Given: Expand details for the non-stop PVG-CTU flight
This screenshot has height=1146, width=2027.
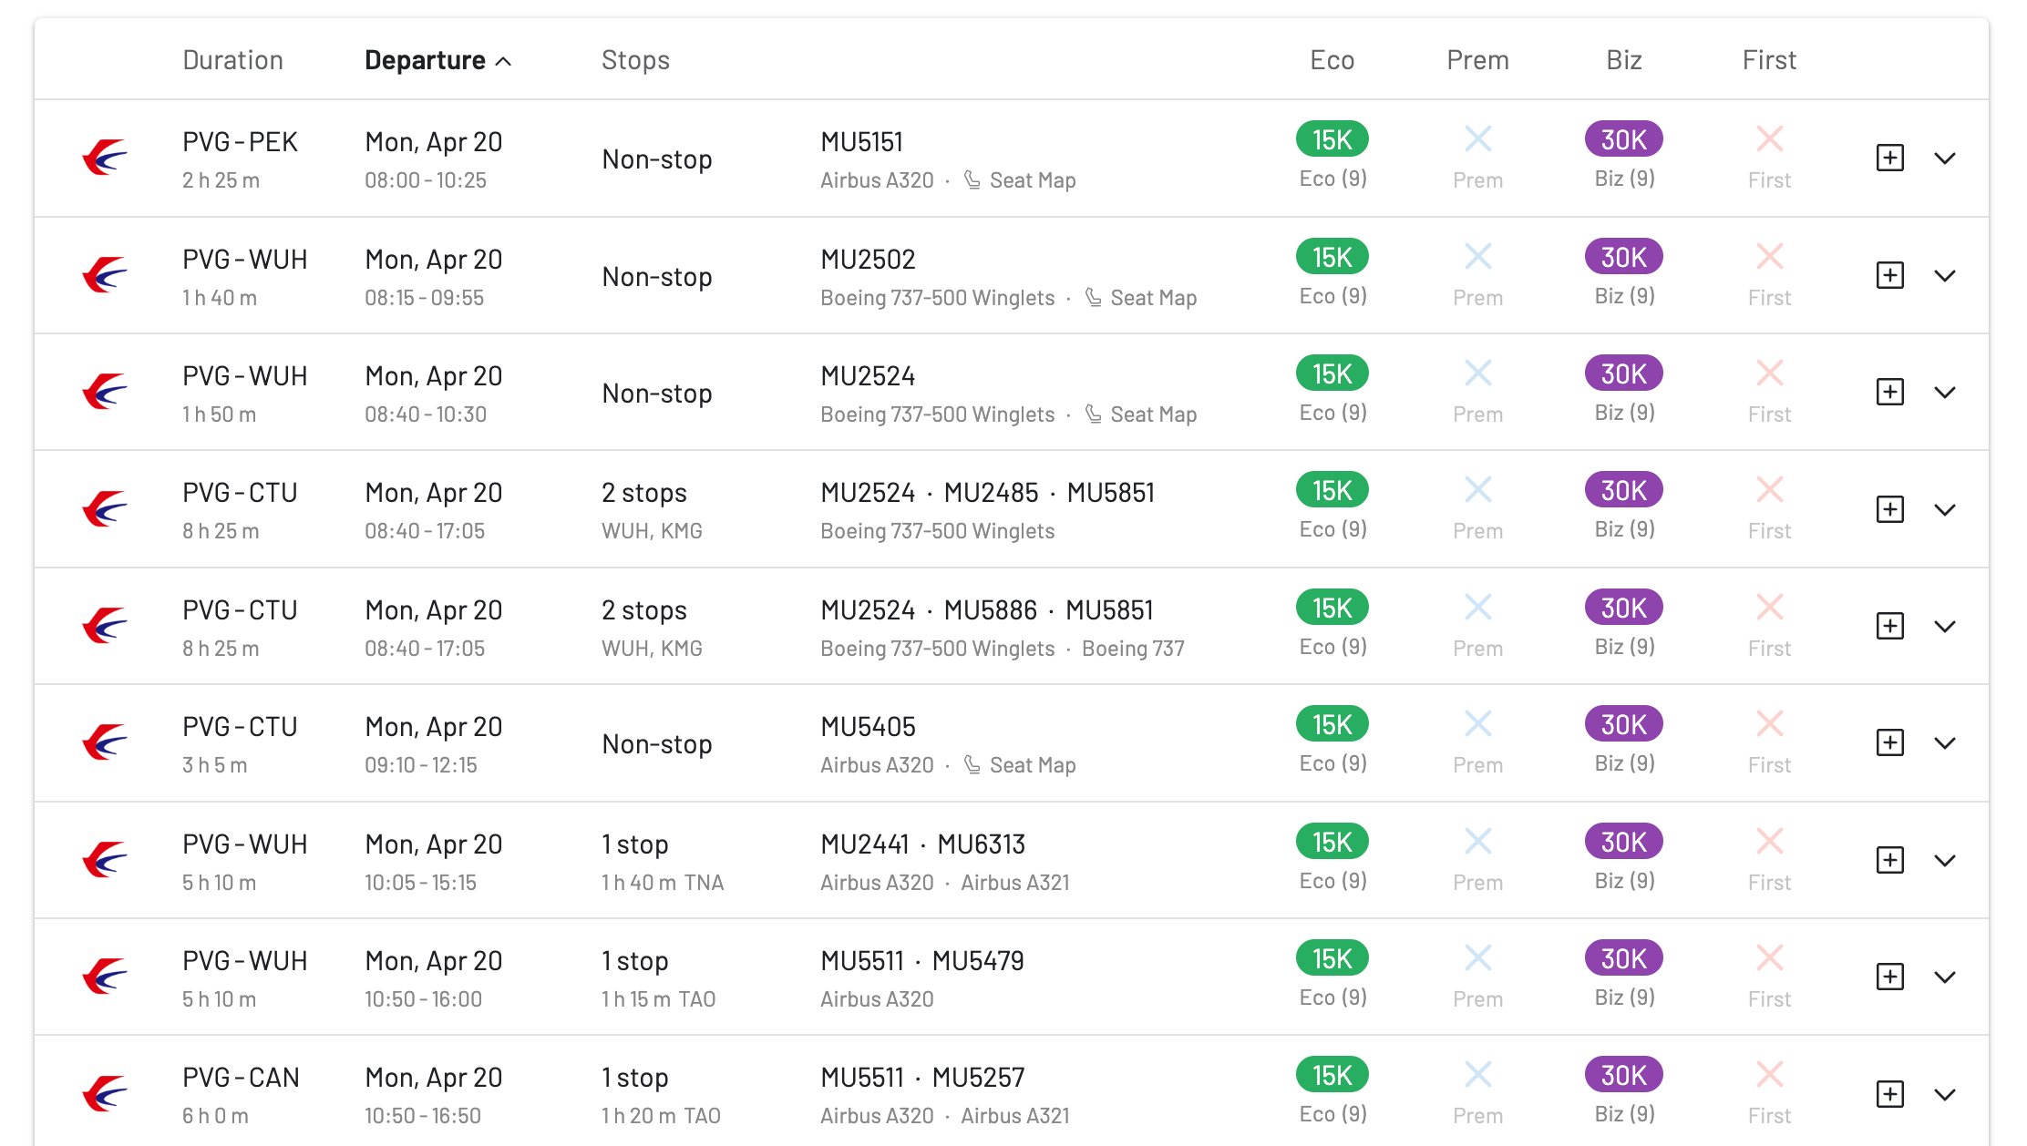Looking at the screenshot, I should (1946, 742).
